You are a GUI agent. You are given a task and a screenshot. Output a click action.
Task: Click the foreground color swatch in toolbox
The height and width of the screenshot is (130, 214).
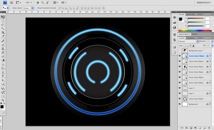[x=2, y=107]
